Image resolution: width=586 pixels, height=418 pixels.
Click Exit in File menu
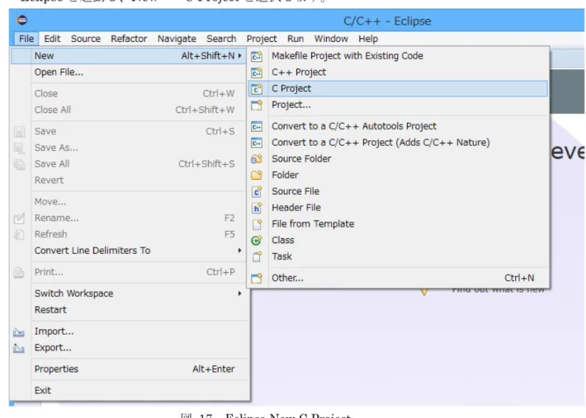pos(128,391)
